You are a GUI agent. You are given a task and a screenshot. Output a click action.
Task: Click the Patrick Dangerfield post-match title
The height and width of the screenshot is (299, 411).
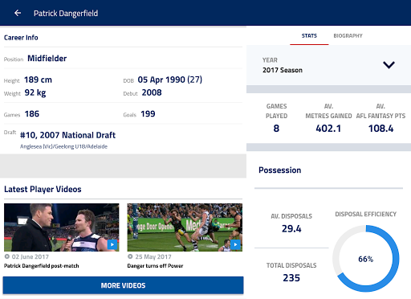(x=42, y=266)
